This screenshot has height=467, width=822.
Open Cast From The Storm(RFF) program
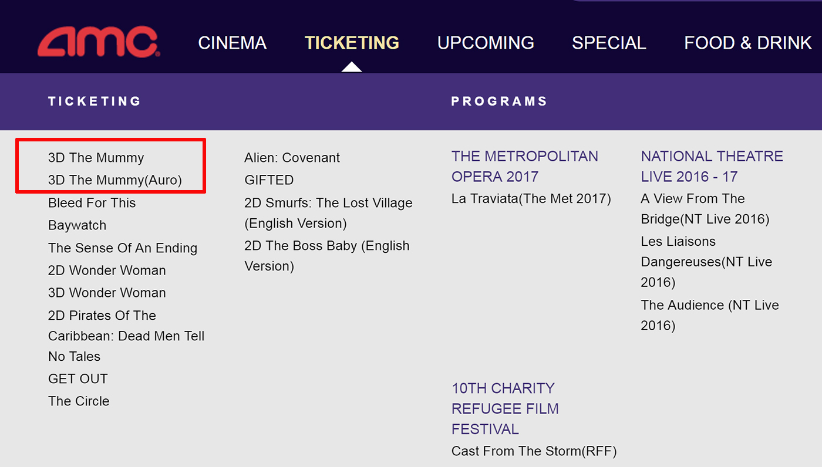point(534,451)
